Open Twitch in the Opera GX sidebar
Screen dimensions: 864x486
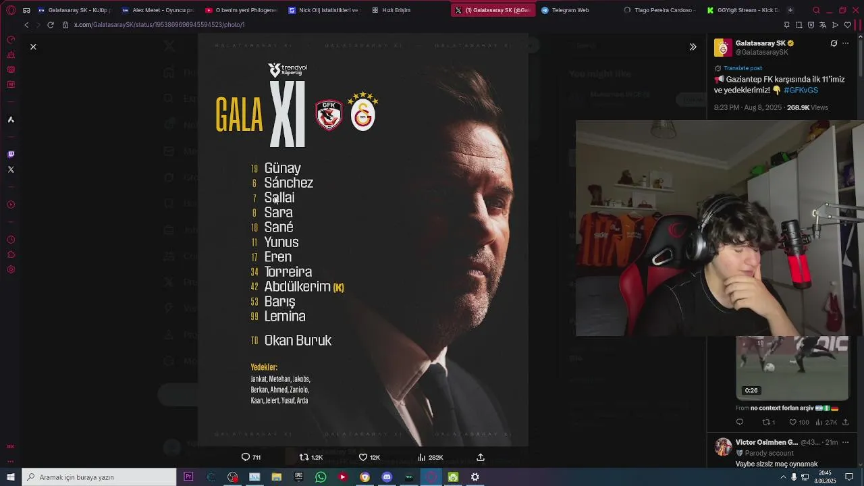tap(11, 155)
